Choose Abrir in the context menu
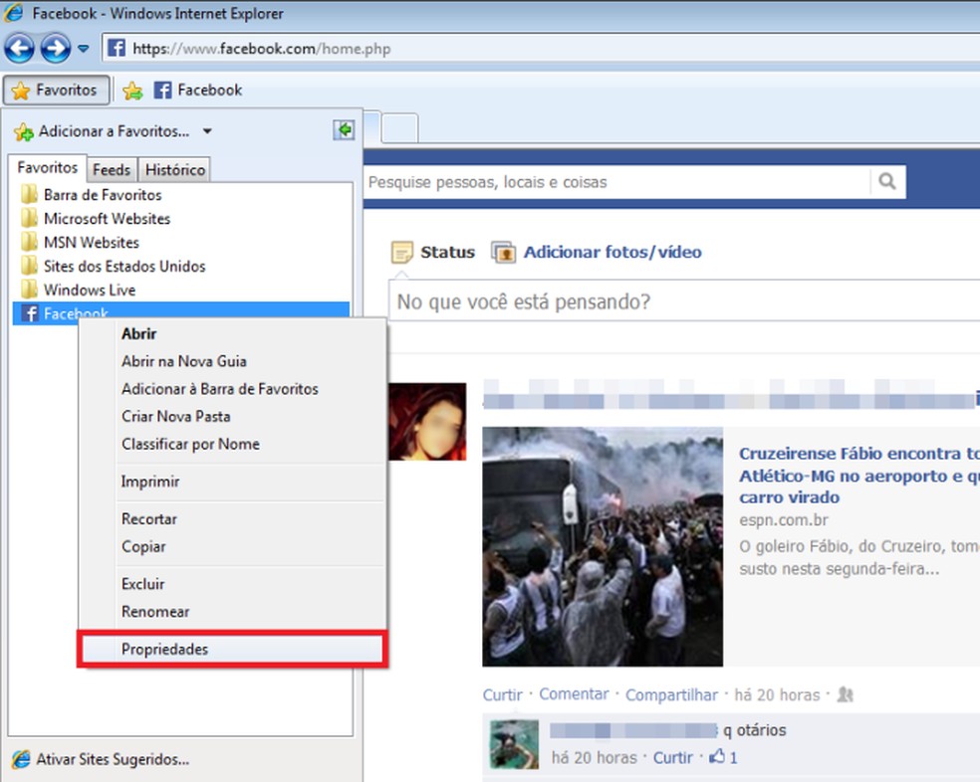 tap(232, 333)
